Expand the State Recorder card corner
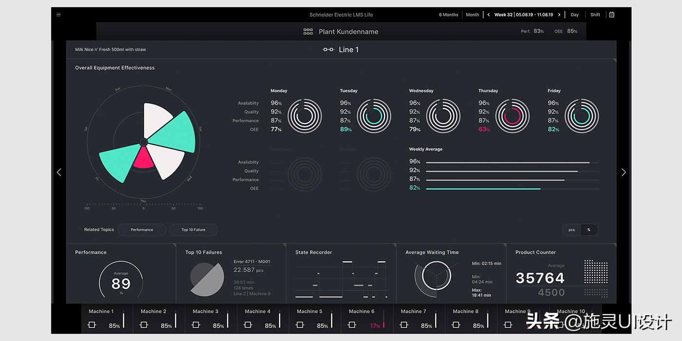Viewport: 682px width, 341px height. (394, 246)
